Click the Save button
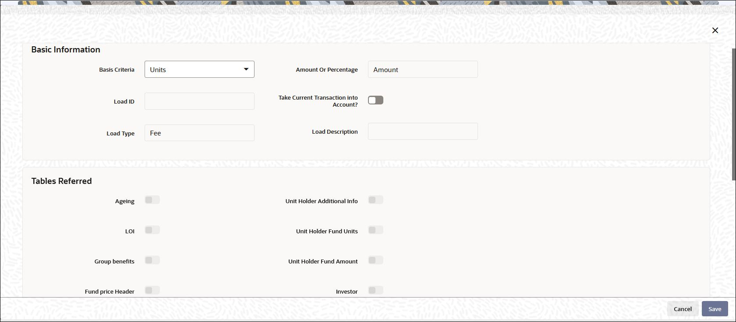The height and width of the screenshot is (322, 736). pos(715,309)
